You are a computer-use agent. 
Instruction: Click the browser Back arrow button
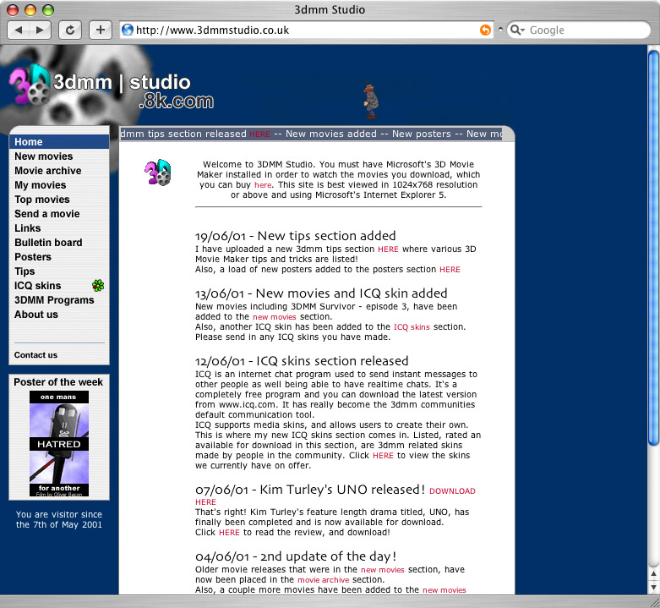[x=19, y=30]
